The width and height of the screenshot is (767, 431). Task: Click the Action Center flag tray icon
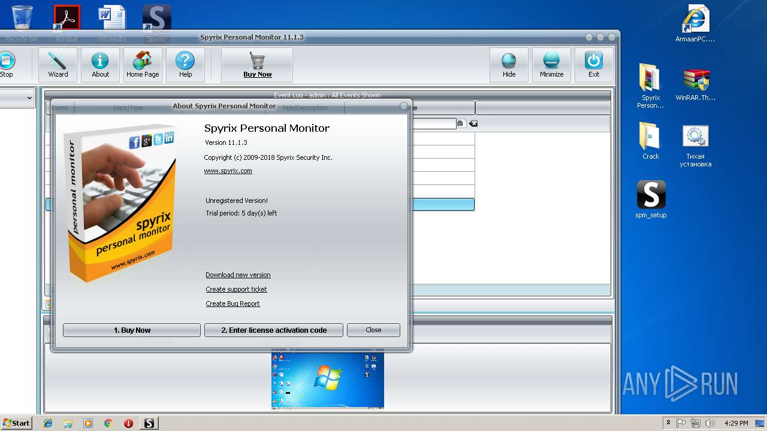pos(681,423)
